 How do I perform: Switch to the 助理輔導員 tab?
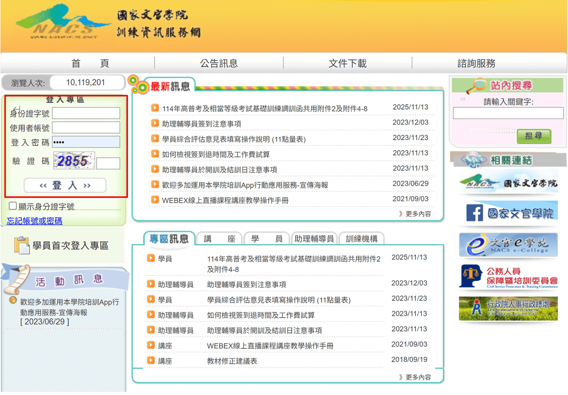pos(314,239)
